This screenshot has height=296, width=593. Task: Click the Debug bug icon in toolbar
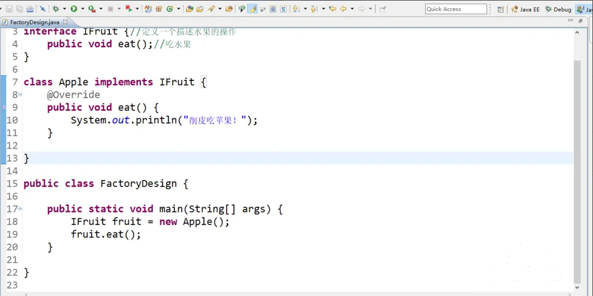pos(56,9)
